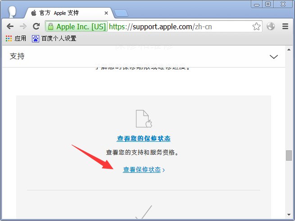Image resolution: width=295 pixels, height=221 pixels.
Task: Click the globe extension icon
Action: 271,27
